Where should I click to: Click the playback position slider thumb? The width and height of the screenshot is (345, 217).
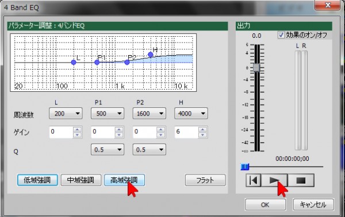[245, 167]
